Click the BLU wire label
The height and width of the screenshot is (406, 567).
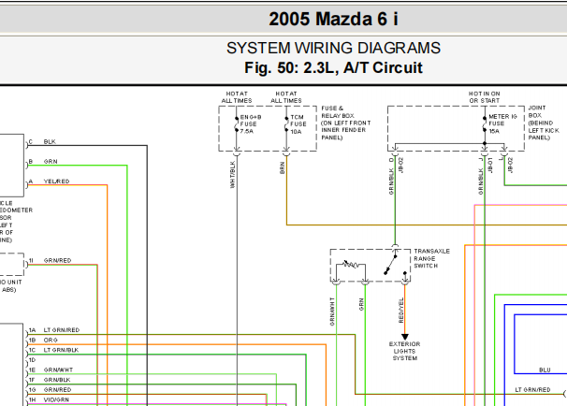point(545,370)
